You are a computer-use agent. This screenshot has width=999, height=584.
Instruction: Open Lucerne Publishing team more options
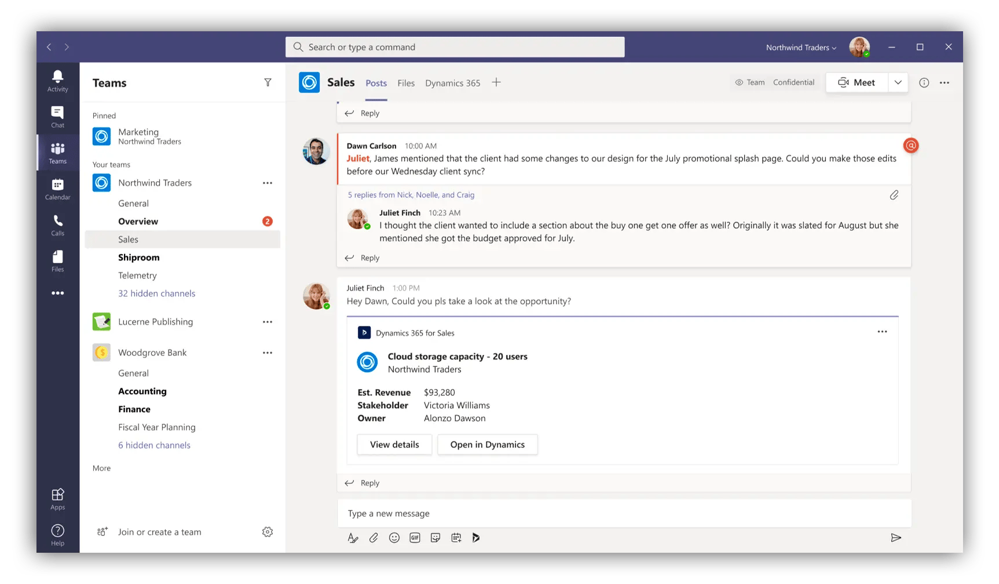[x=267, y=322]
